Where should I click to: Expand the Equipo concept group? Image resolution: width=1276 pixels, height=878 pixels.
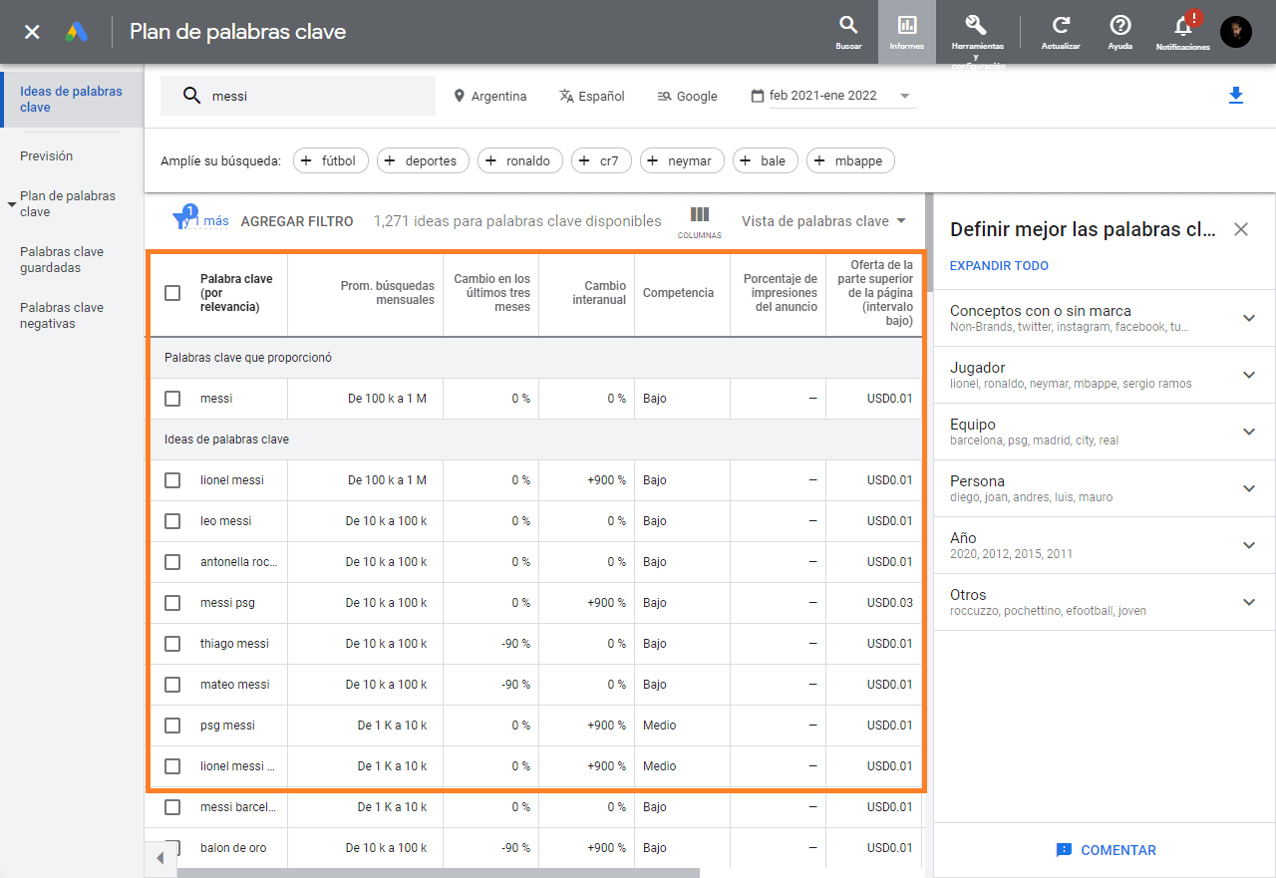pos(1249,432)
